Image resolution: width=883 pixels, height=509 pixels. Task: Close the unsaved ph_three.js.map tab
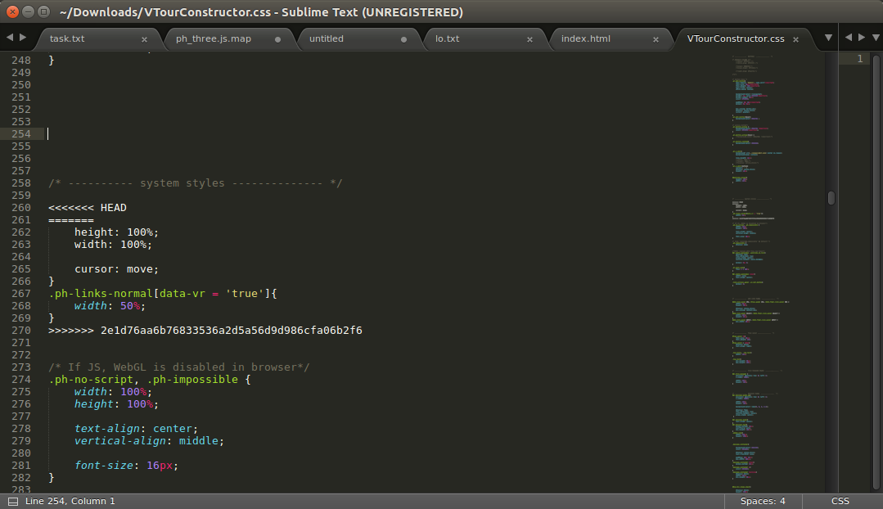click(x=277, y=39)
